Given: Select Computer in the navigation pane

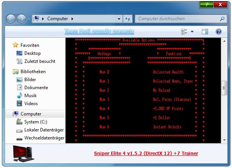Looking at the screenshot, I should coord(31,114).
